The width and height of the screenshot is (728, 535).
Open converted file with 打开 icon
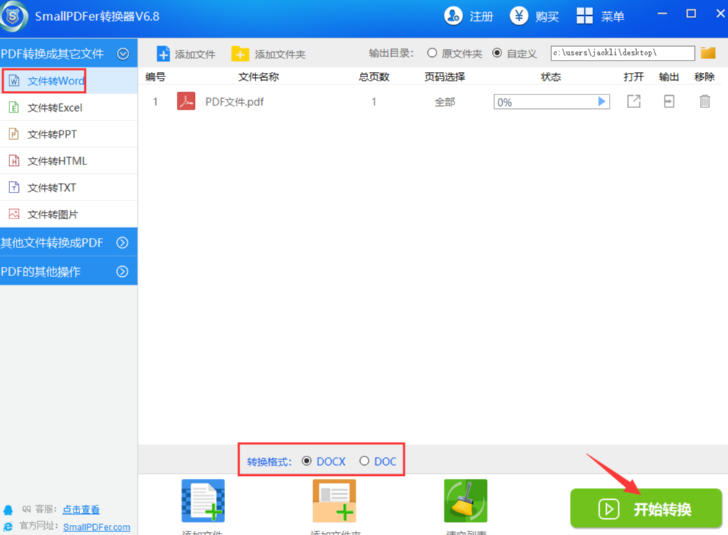[633, 101]
